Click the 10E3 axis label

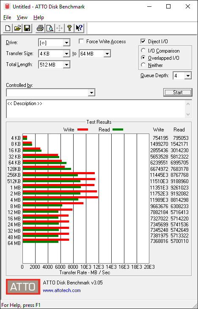86,267
